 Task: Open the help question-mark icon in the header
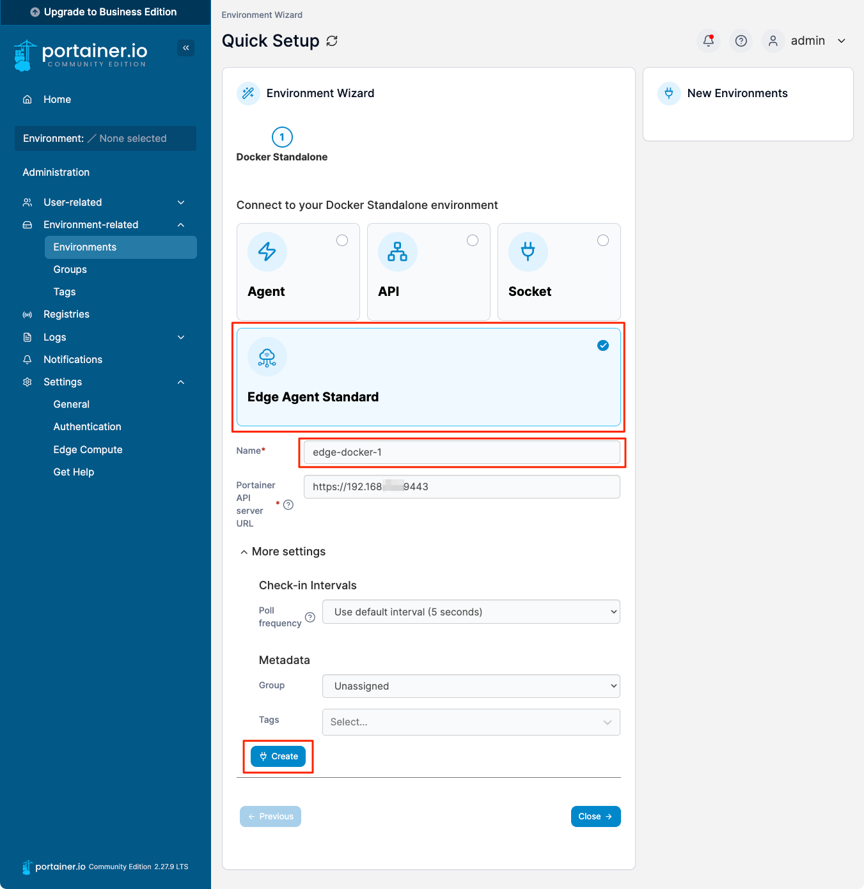(x=741, y=41)
